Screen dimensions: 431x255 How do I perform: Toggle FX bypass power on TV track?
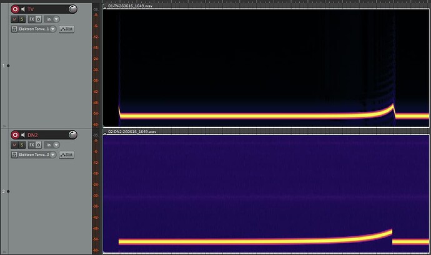tap(39, 19)
